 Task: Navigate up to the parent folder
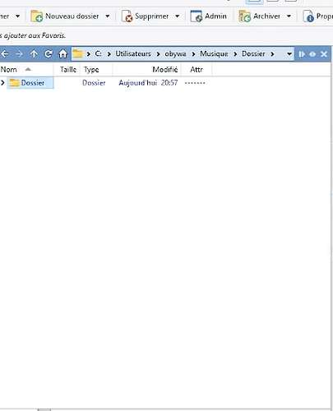(x=34, y=54)
